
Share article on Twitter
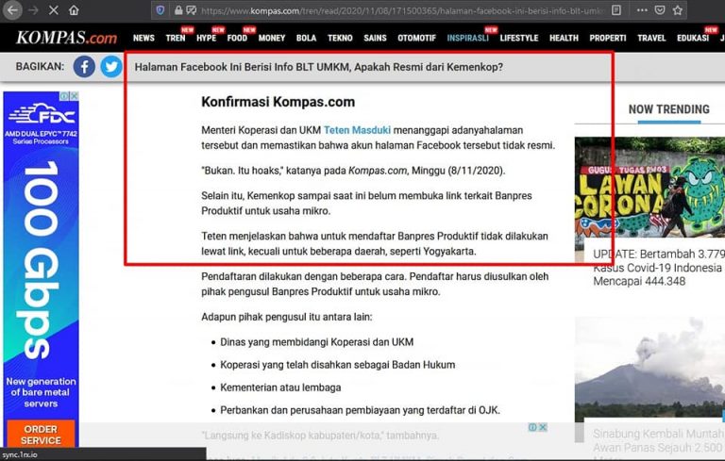(x=111, y=67)
